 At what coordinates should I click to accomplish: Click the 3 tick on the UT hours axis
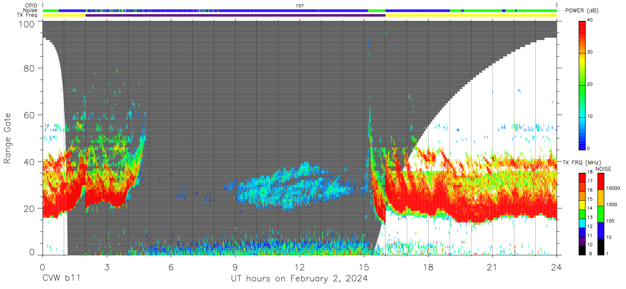point(107,267)
